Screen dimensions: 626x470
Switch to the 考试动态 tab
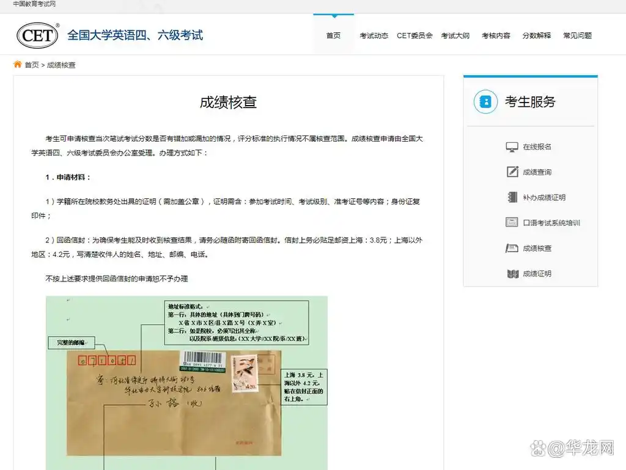(x=374, y=35)
